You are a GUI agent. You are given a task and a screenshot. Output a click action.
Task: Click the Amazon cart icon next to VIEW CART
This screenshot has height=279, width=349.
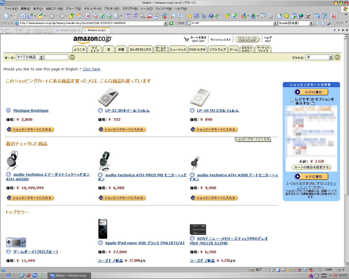click(x=186, y=39)
